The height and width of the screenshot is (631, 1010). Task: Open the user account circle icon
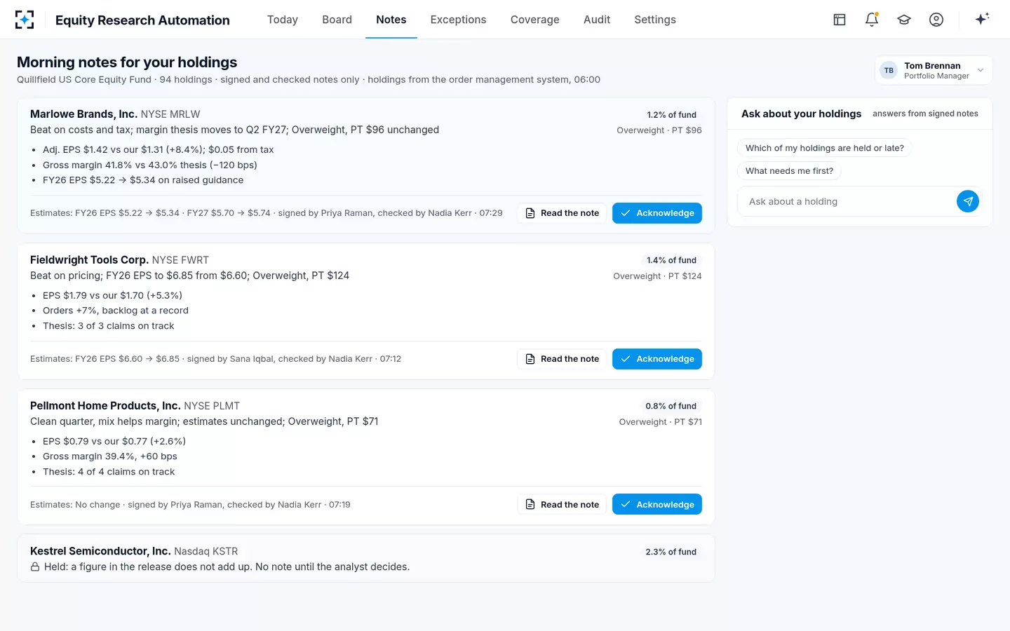(x=936, y=20)
